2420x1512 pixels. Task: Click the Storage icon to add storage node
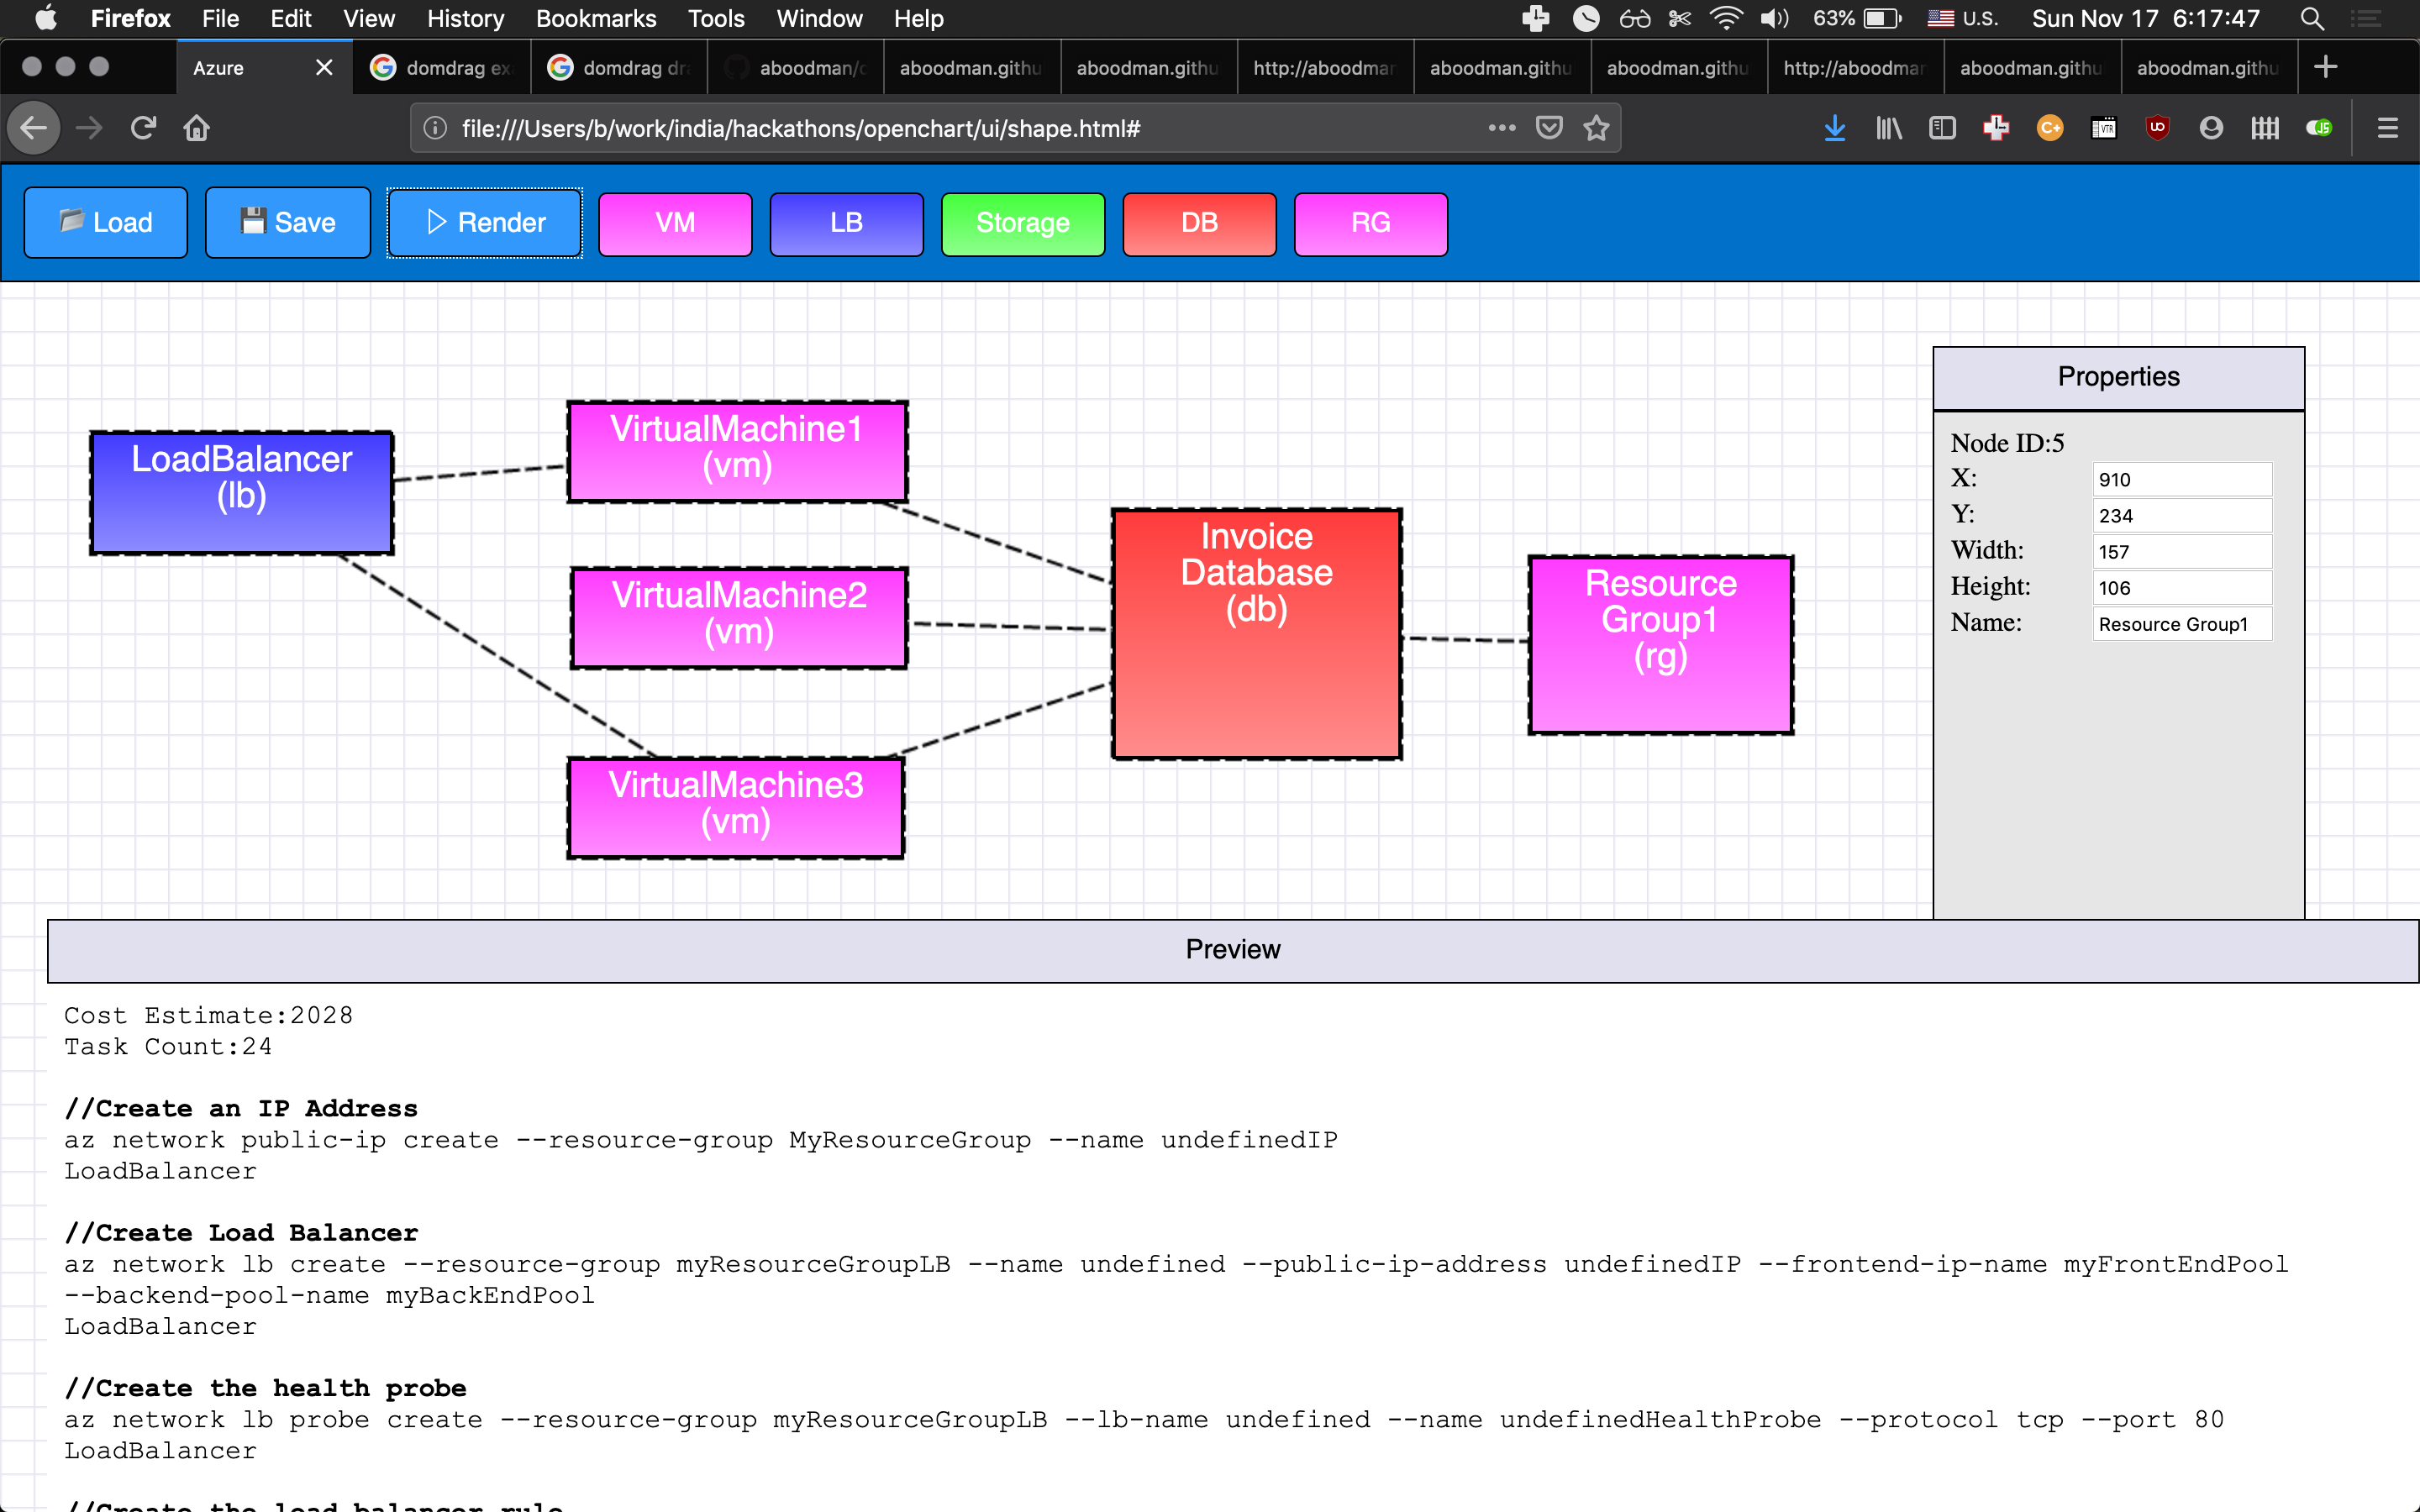coord(1021,221)
